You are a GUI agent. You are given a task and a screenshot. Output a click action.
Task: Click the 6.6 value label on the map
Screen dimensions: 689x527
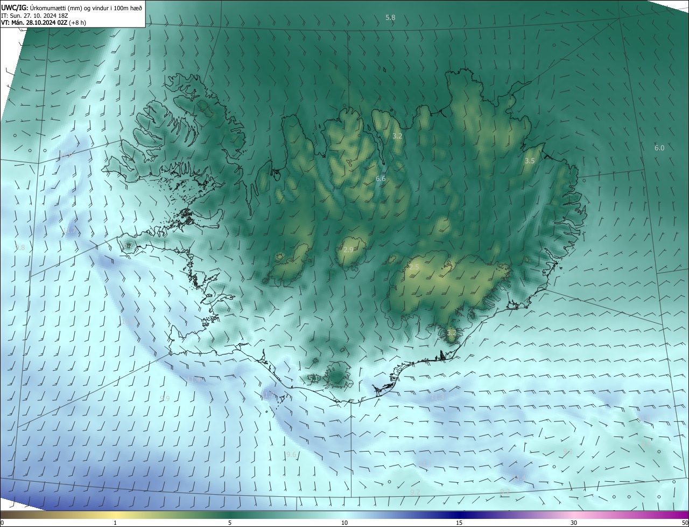tap(381, 178)
